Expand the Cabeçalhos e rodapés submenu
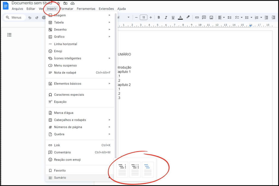The width and height of the screenshot is (279, 186). tap(70, 120)
